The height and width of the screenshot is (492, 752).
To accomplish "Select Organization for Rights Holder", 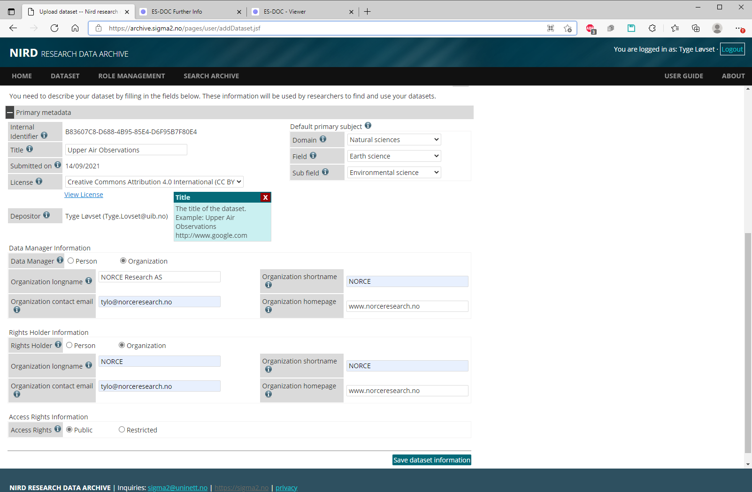I will 122,345.
